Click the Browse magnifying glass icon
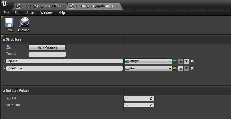 coord(24,23)
